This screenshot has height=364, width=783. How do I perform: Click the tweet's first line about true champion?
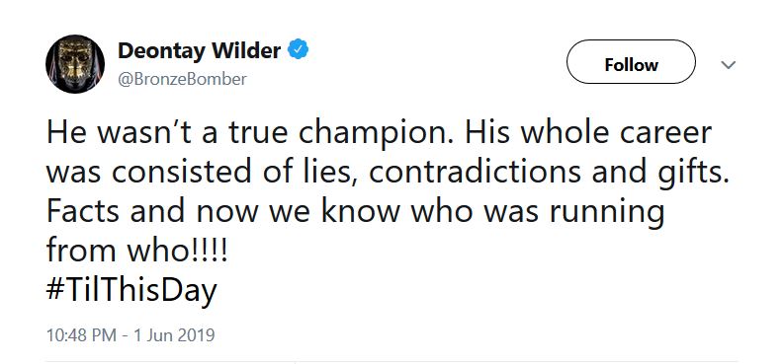(x=379, y=133)
